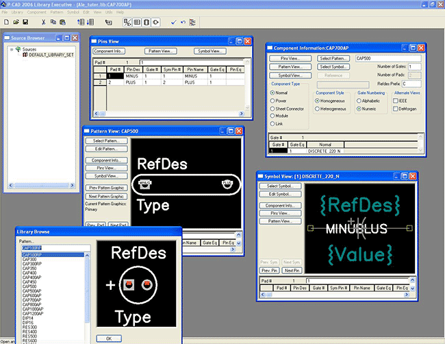Click the Pattern name field in Library Browse
This screenshot has height=344, width=445.
click(x=56, y=247)
